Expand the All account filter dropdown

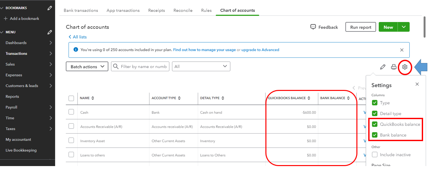point(201,66)
